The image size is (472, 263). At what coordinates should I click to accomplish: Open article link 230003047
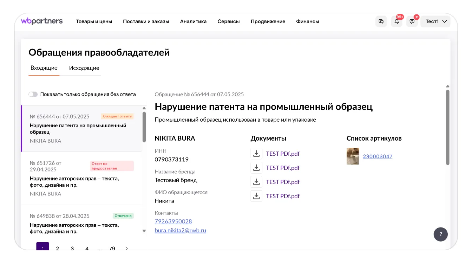[x=378, y=156]
